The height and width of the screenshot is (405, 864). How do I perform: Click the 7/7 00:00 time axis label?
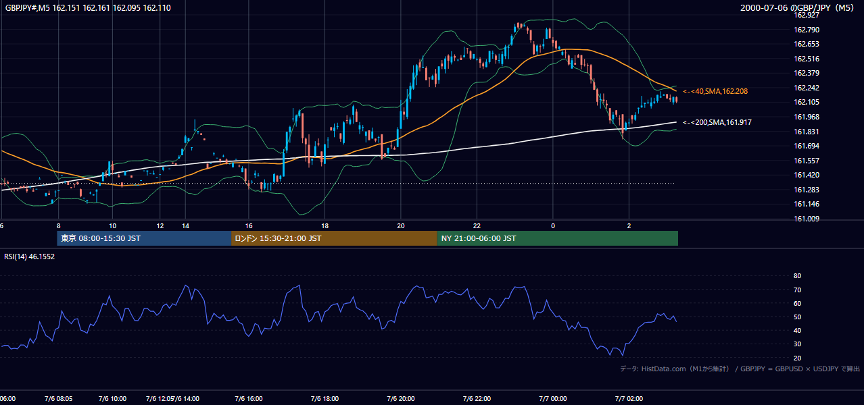[552, 398]
